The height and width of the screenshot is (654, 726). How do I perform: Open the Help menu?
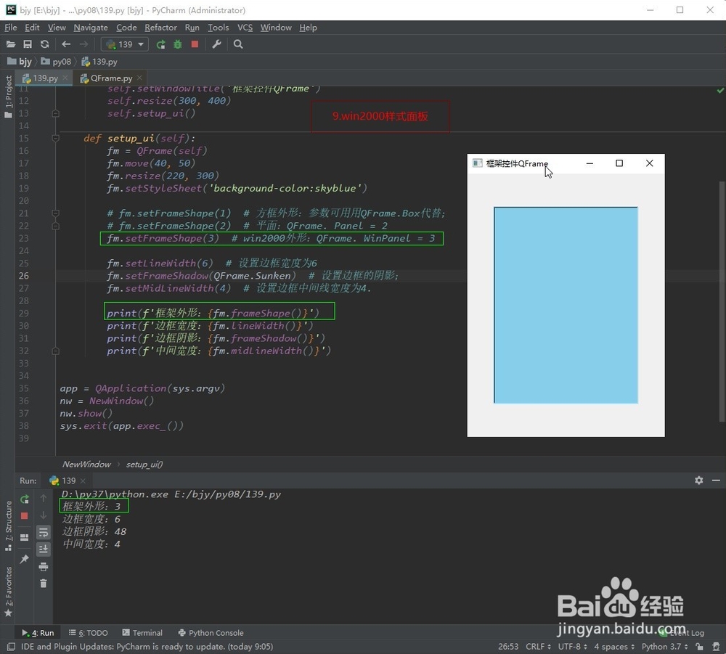(x=308, y=28)
